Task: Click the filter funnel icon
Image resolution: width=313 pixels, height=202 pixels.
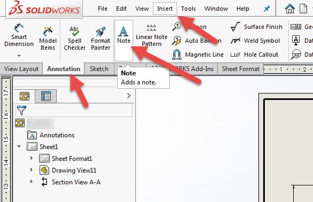Action: [x=21, y=110]
